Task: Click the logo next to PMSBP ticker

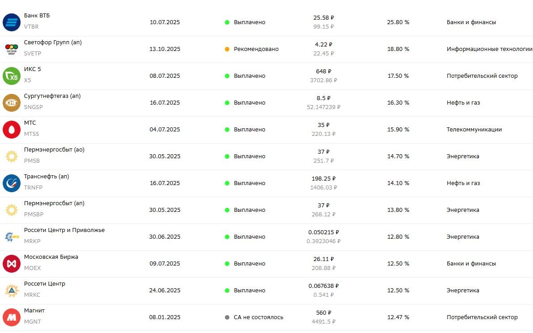Action: (12, 211)
